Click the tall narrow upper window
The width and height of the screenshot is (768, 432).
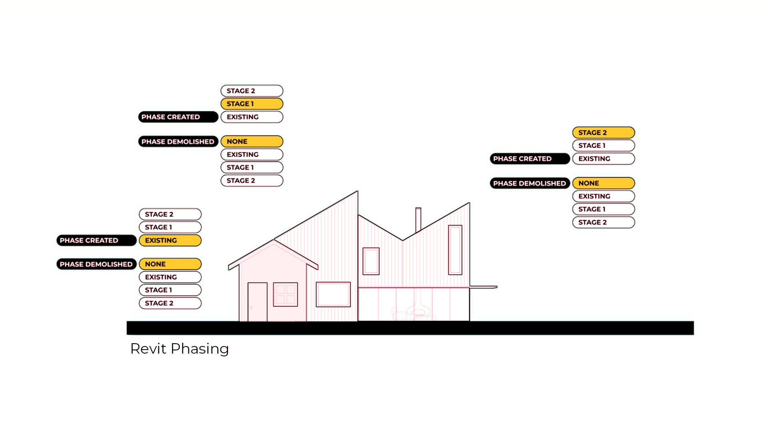click(x=455, y=250)
